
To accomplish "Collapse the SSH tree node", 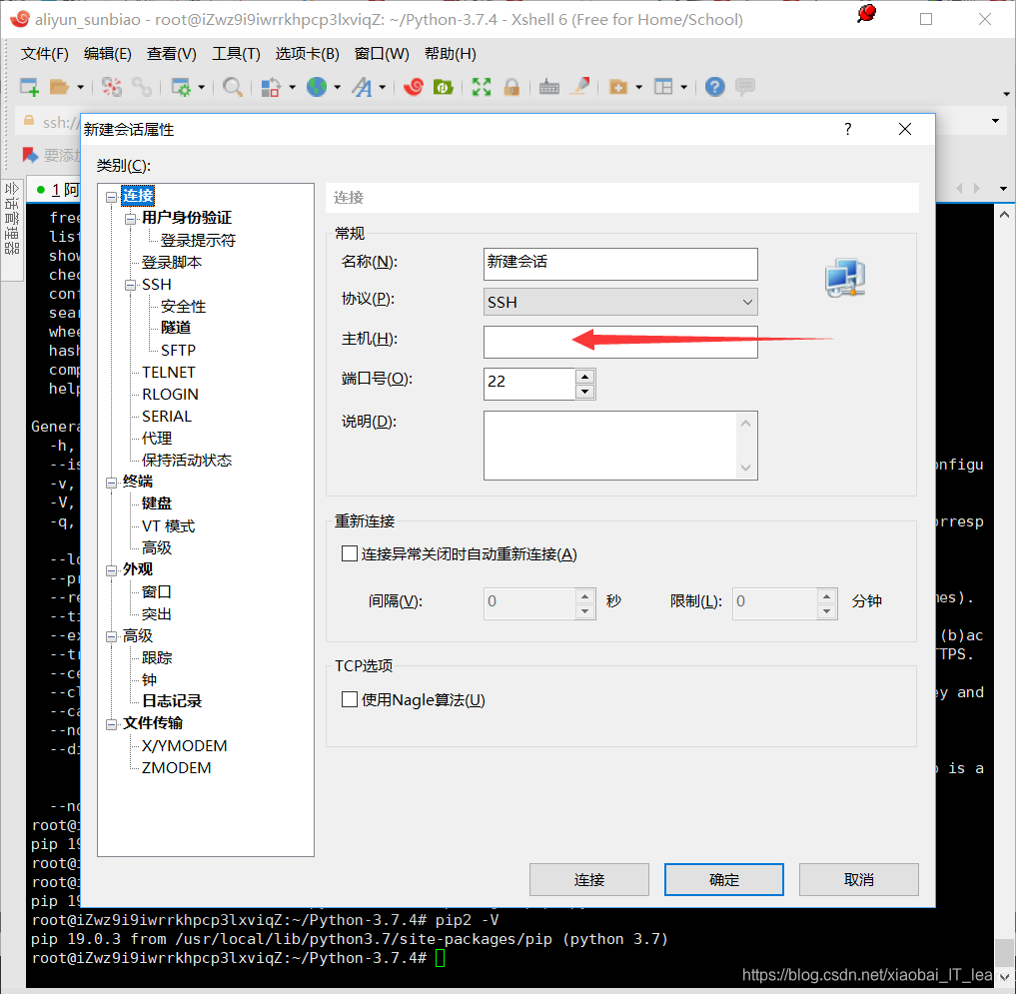I will (130, 285).
